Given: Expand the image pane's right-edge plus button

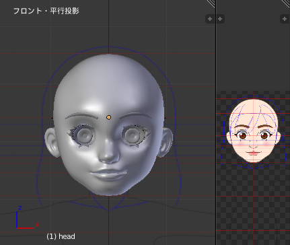Looking at the screenshot, I should pos(285,19).
